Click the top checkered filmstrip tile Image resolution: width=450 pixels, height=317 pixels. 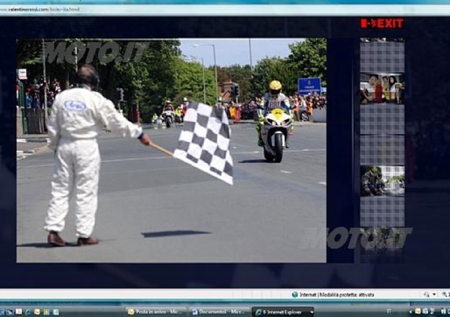[382, 56]
